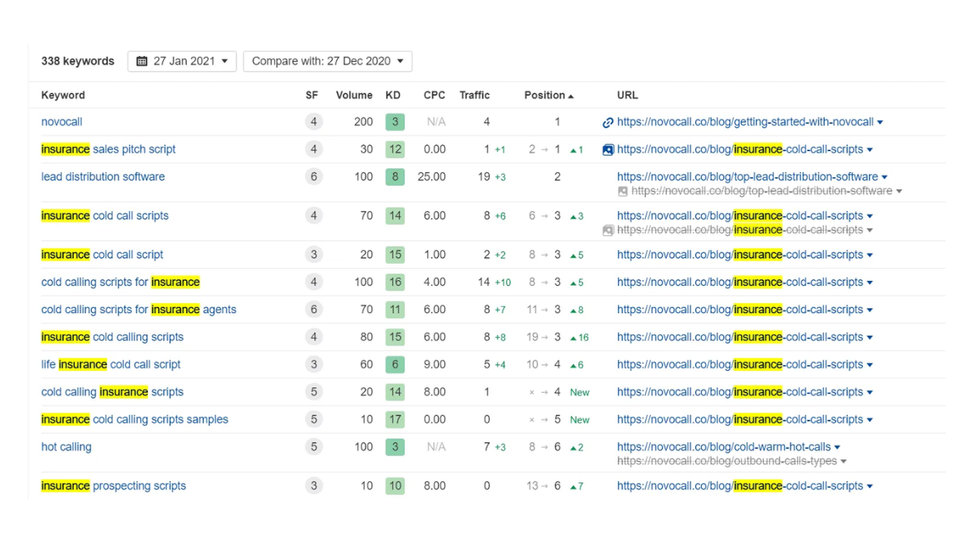Expand dropdown arrow after outbound-calls-types URL
This screenshot has height=543, width=974.
(843, 461)
